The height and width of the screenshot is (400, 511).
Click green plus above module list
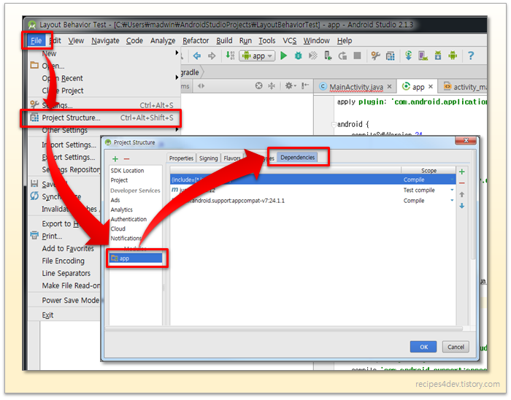[x=115, y=158]
